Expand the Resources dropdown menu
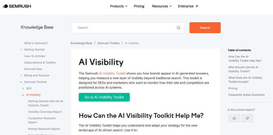The width and height of the screenshot is (273, 135). coord(162,6)
